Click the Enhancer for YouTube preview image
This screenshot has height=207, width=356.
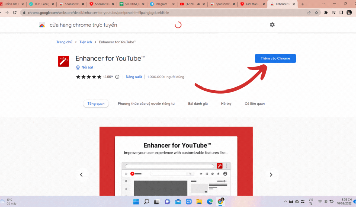point(176,161)
